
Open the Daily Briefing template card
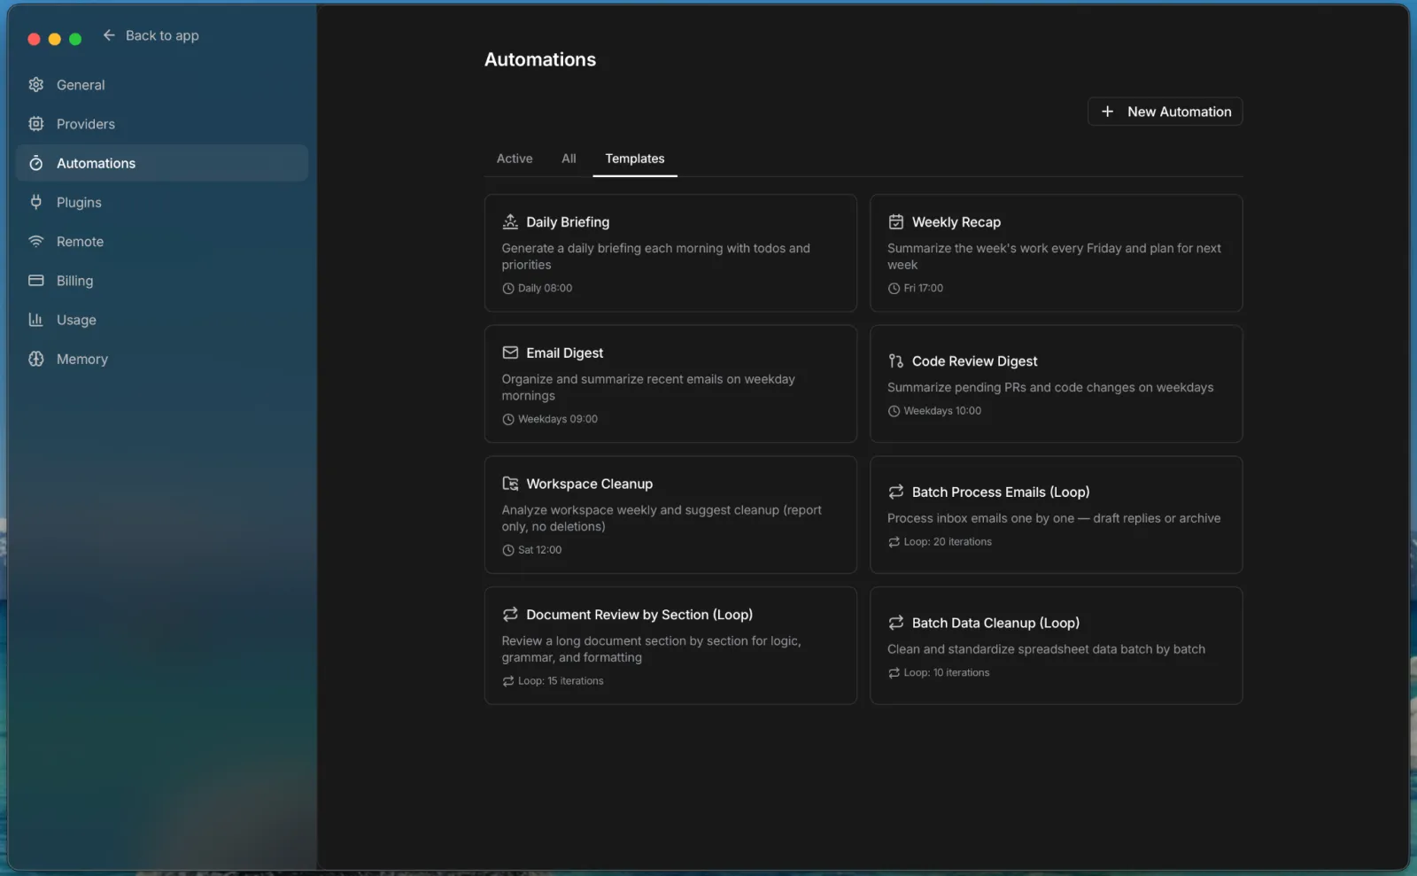(670, 253)
